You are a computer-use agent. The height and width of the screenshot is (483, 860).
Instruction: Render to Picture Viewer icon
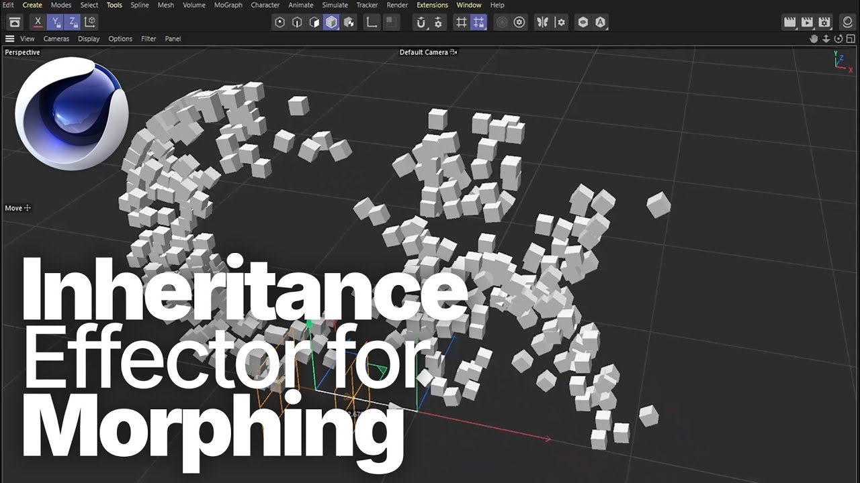[x=808, y=22]
